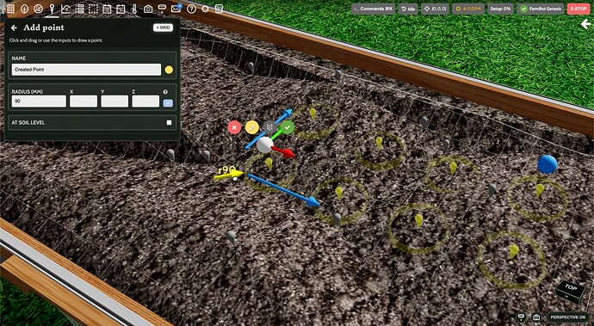Open the Farm Events calendar icon

pyautogui.click(x=121, y=9)
